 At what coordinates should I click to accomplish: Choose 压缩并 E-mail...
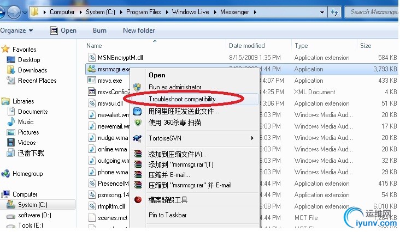coord(169,175)
